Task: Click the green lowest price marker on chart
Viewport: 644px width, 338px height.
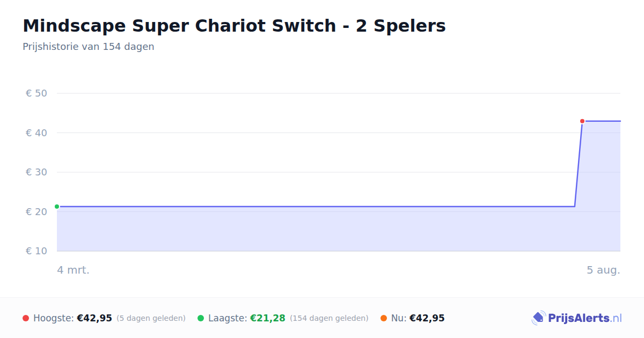Action: tap(57, 207)
